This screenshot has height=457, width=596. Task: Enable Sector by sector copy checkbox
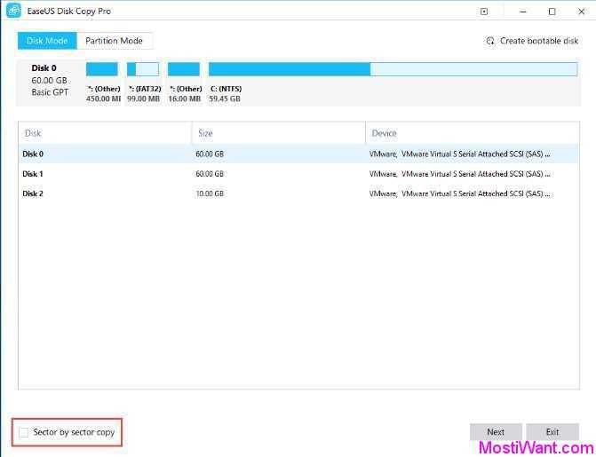(x=24, y=432)
